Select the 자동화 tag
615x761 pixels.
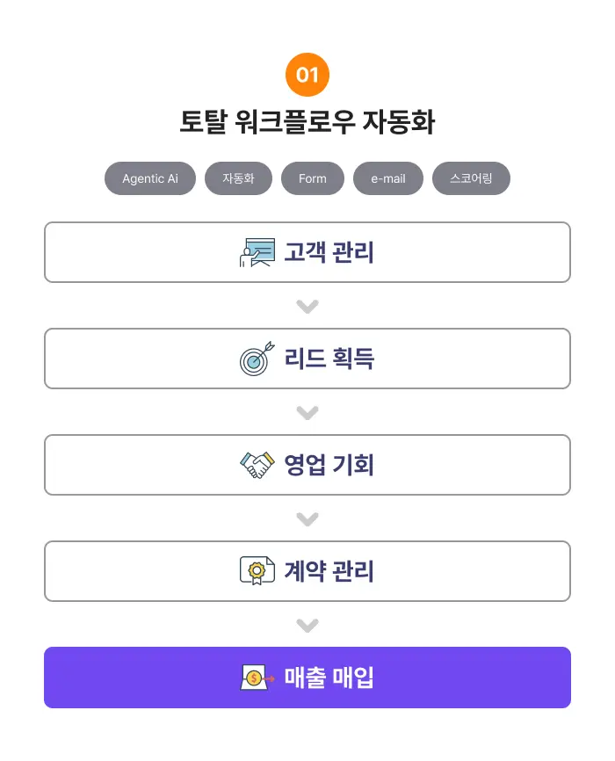(x=238, y=178)
